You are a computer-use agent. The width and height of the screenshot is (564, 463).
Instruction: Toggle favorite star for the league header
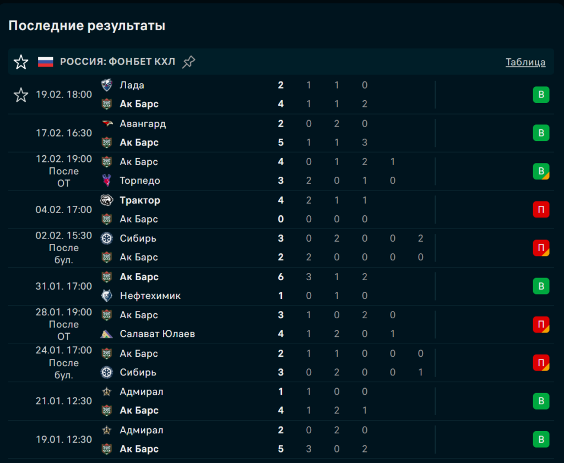pyautogui.click(x=21, y=62)
